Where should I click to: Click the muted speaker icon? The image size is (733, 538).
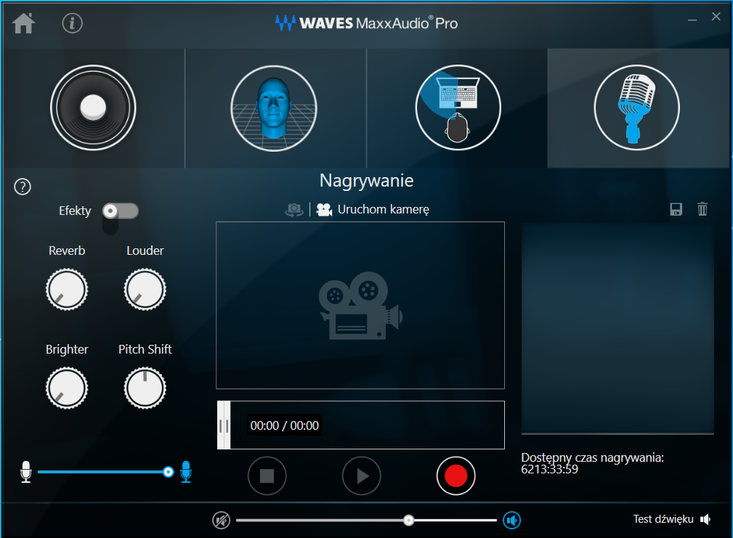221,520
